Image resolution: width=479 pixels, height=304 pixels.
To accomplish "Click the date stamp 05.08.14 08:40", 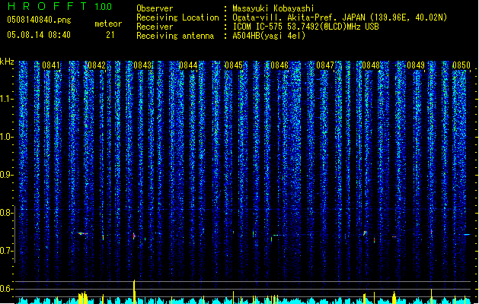I will point(39,35).
